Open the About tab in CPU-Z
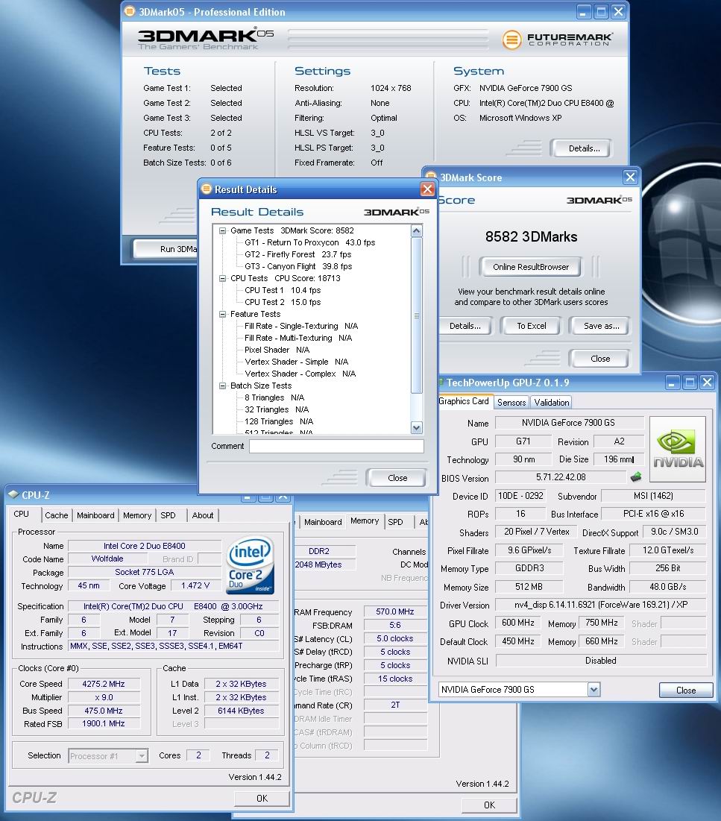Screen dimensions: 721x821 click(203, 515)
